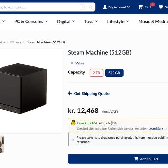Viewport: 168px width, 168px height.
Task: Select the product thumbnail below main image
Action: (x=2, y=144)
